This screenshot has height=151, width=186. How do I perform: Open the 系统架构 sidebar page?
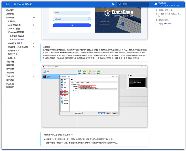10,14
